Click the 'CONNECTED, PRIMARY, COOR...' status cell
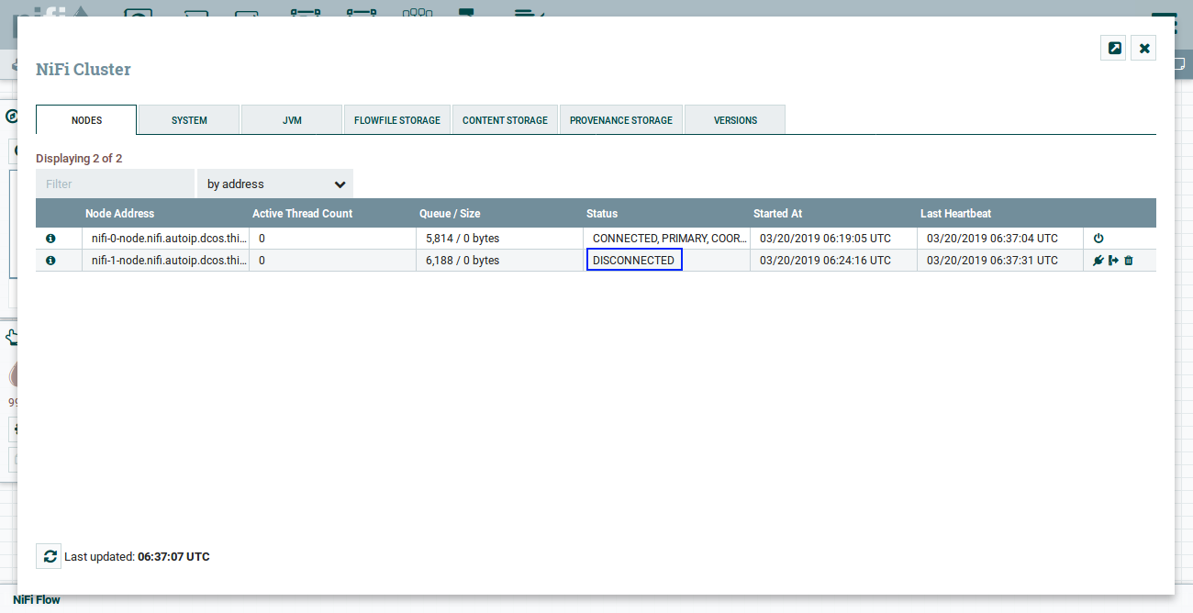Screen dimensions: 1193x613 (x=666, y=239)
